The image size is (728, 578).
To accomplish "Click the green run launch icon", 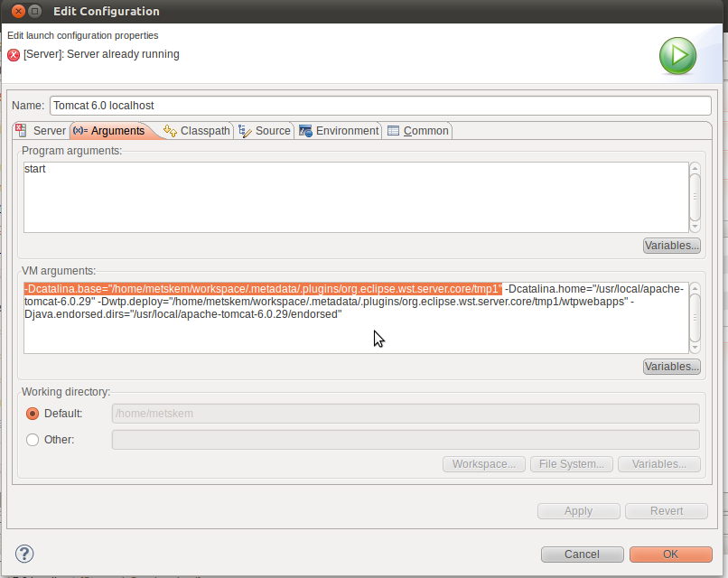I will (x=677, y=56).
